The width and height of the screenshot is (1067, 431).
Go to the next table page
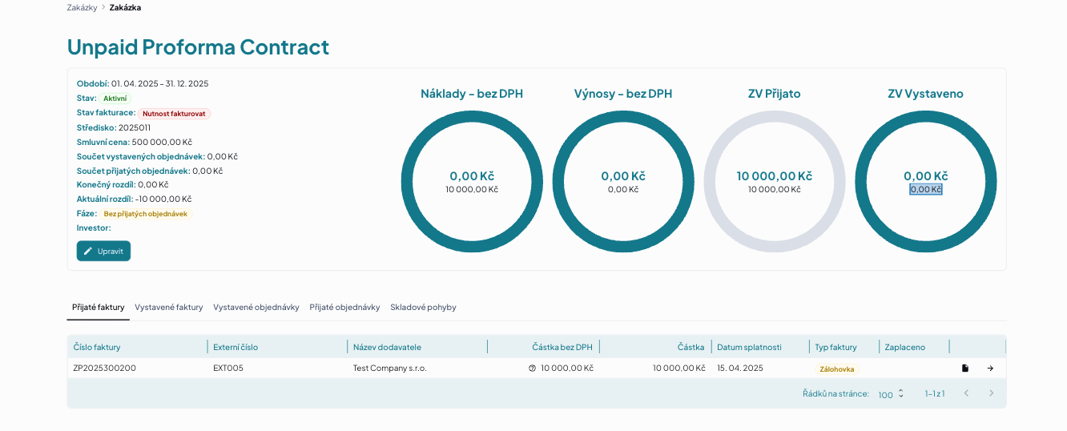tap(991, 393)
